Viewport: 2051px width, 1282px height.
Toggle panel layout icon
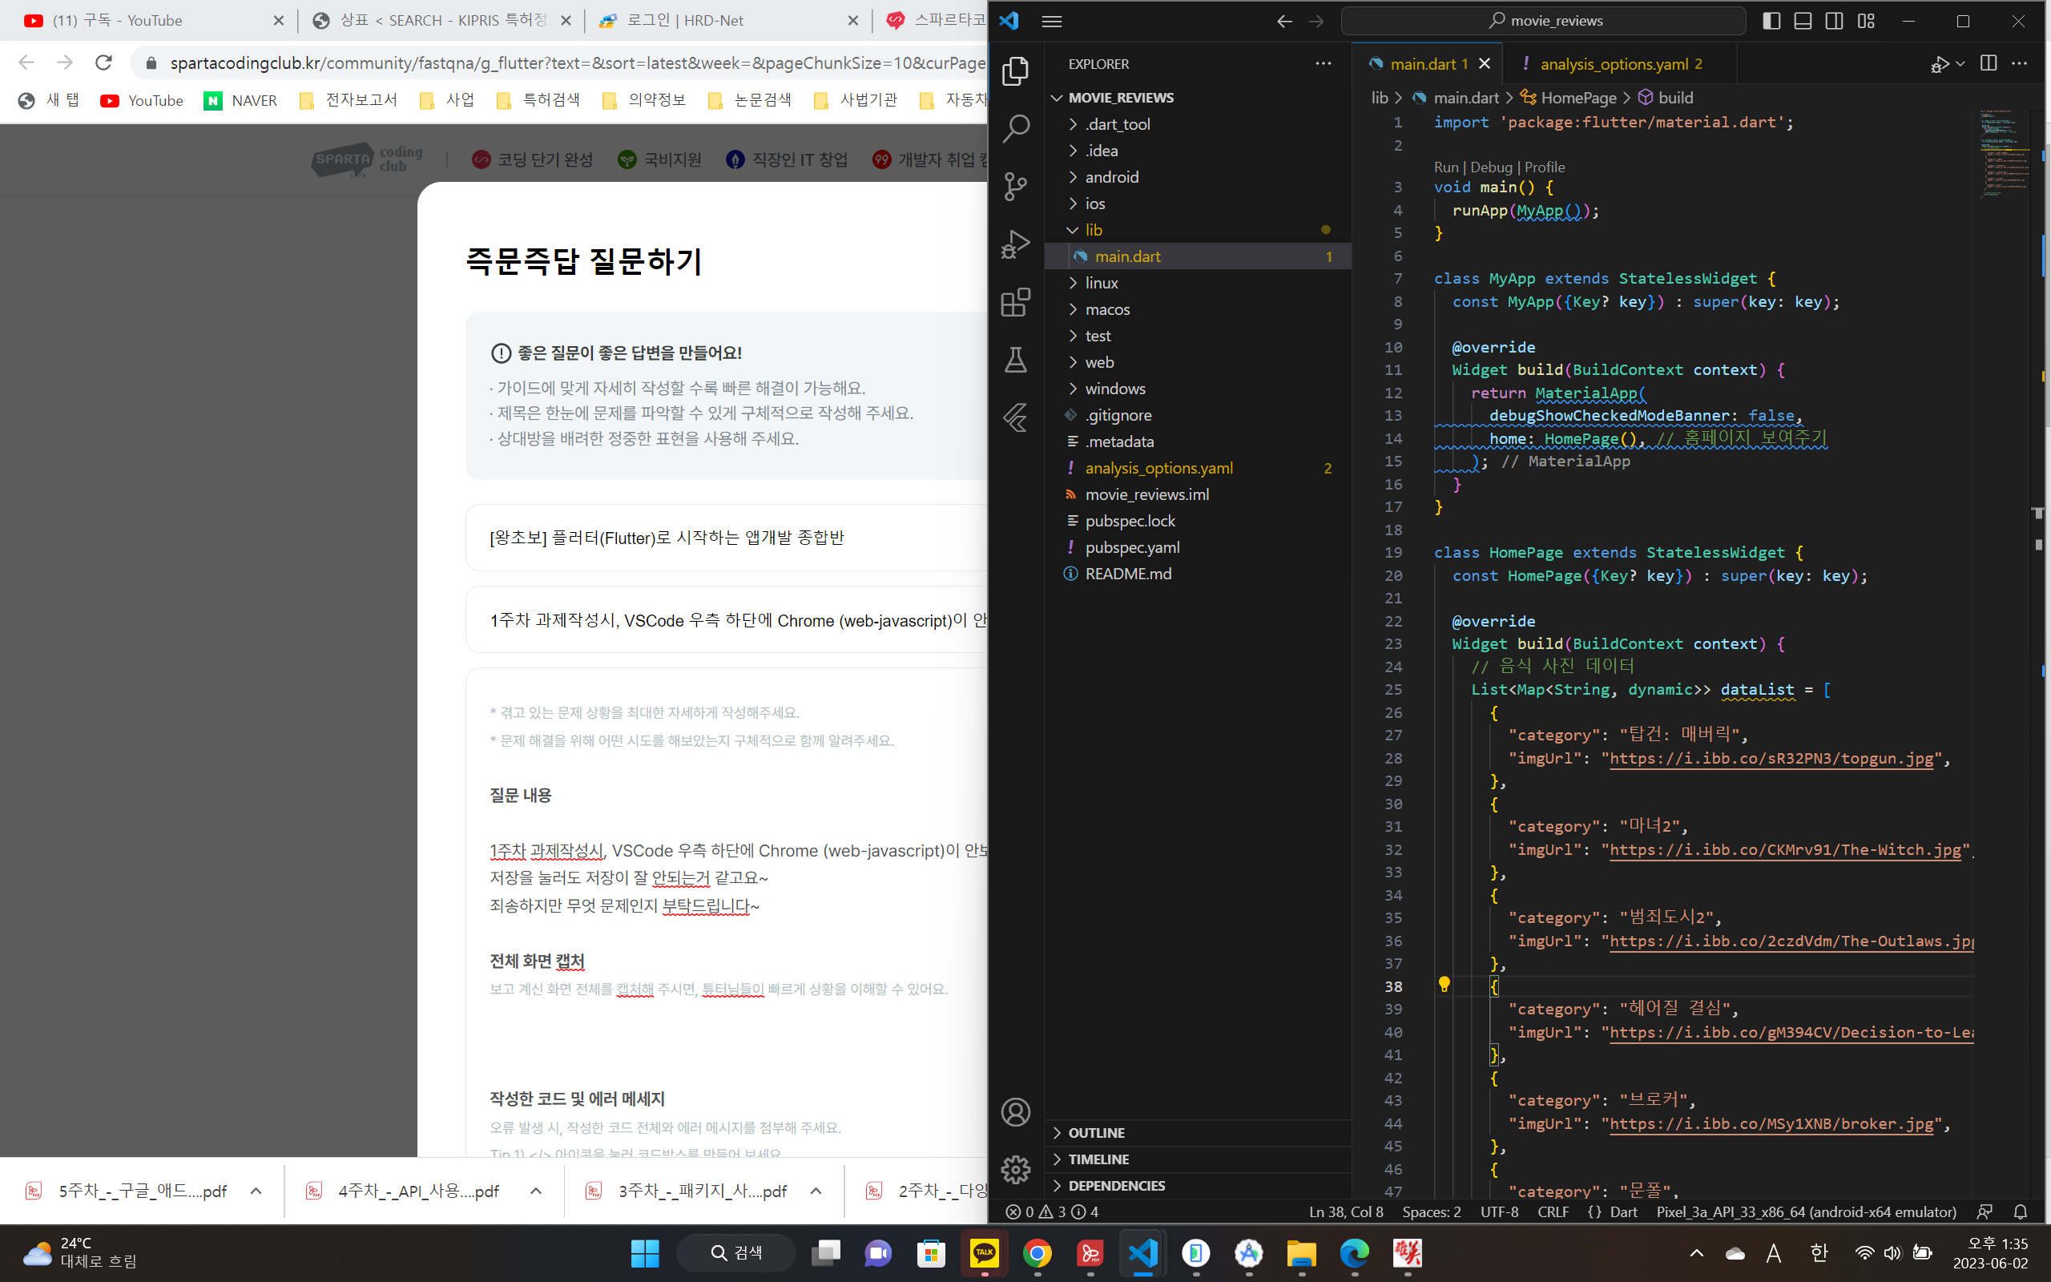(x=1803, y=20)
